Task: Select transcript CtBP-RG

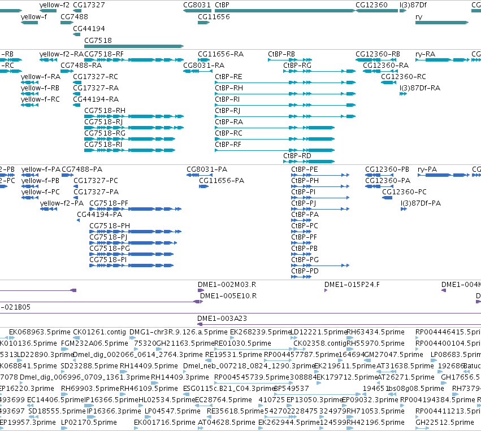Action: 319,71
